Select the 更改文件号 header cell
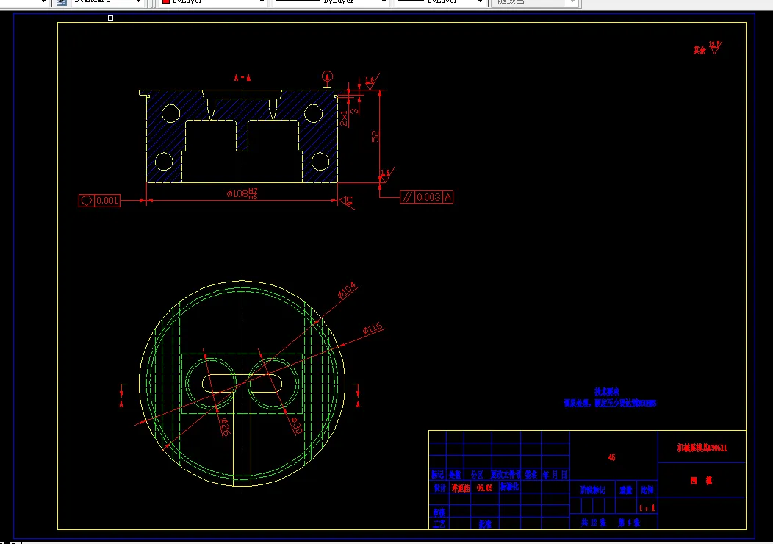 tap(506, 474)
